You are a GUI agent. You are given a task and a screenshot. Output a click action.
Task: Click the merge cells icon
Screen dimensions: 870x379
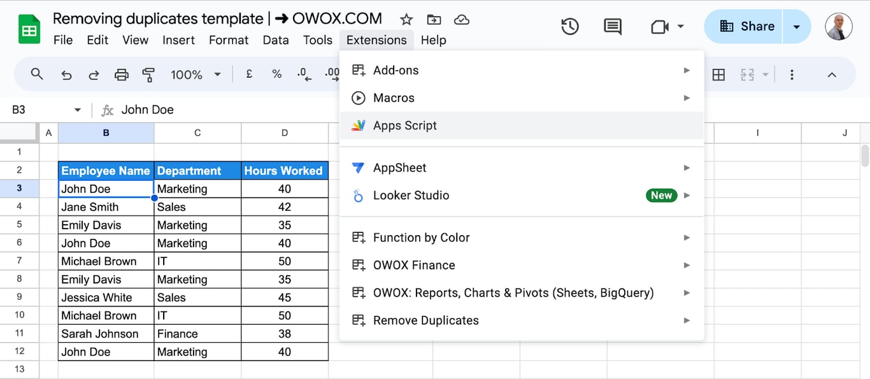747,75
